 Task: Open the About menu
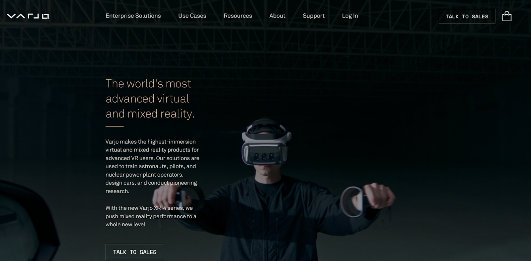point(277,16)
